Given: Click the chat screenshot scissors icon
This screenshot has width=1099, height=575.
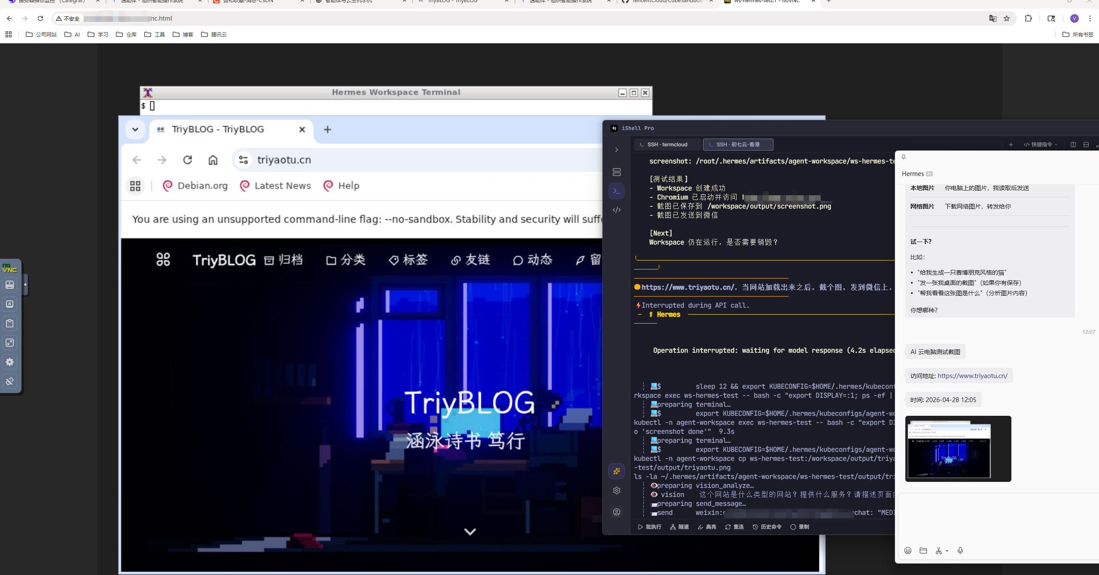Looking at the screenshot, I should coord(939,551).
